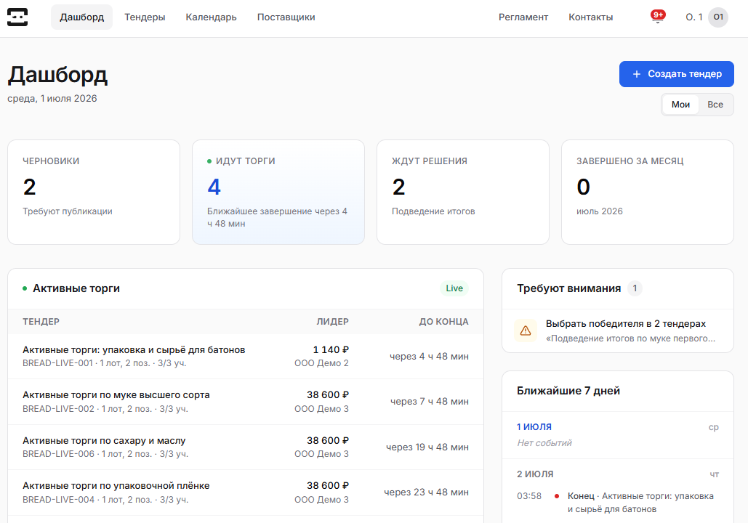The width and height of the screenshot is (748, 523).
Task: Click the plus icon on Создать тендер
Action: click(636, 74)
